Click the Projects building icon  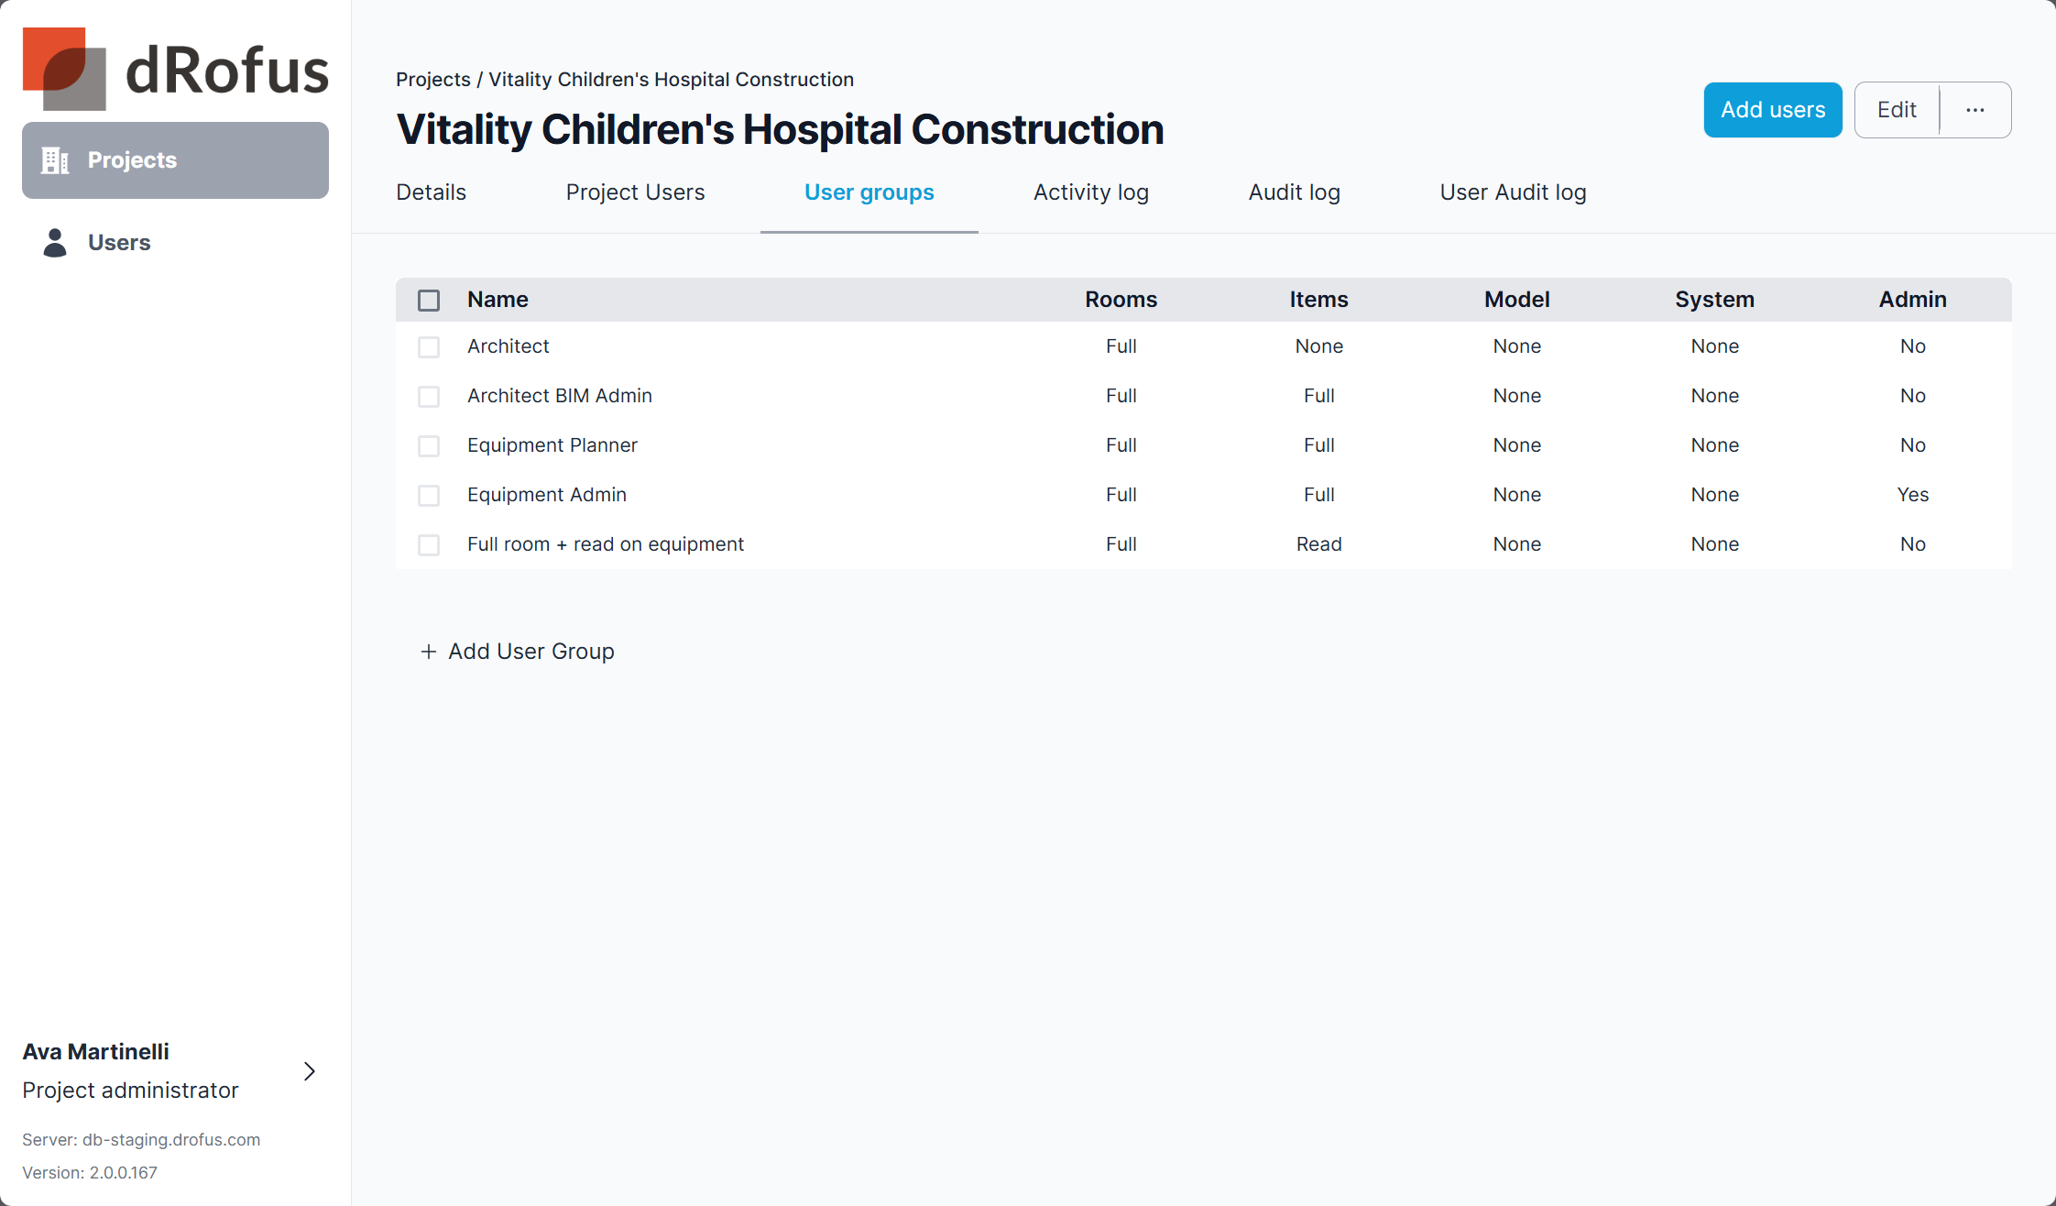(x=55, y=160)
